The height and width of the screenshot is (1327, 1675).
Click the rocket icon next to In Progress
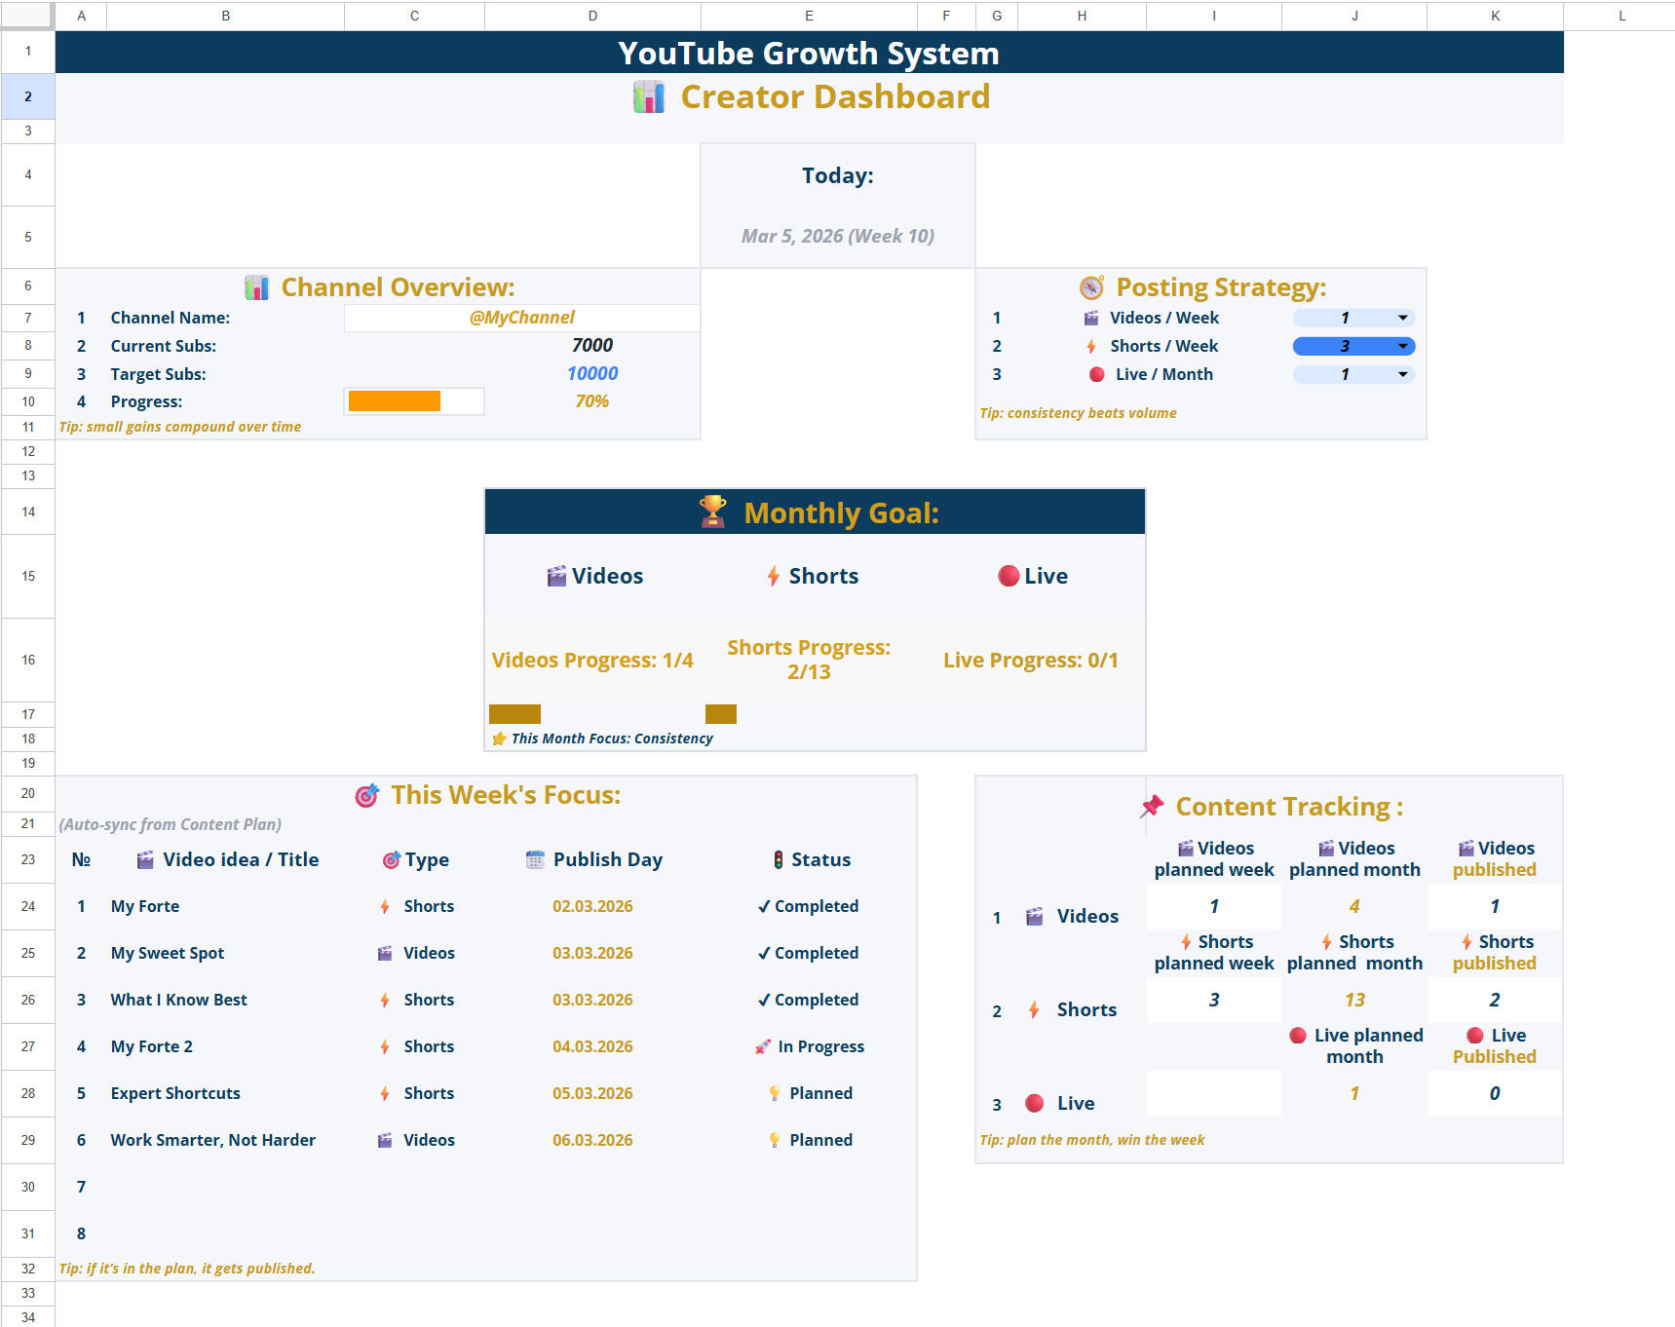pyautogui.click(x=763, y=1046)
